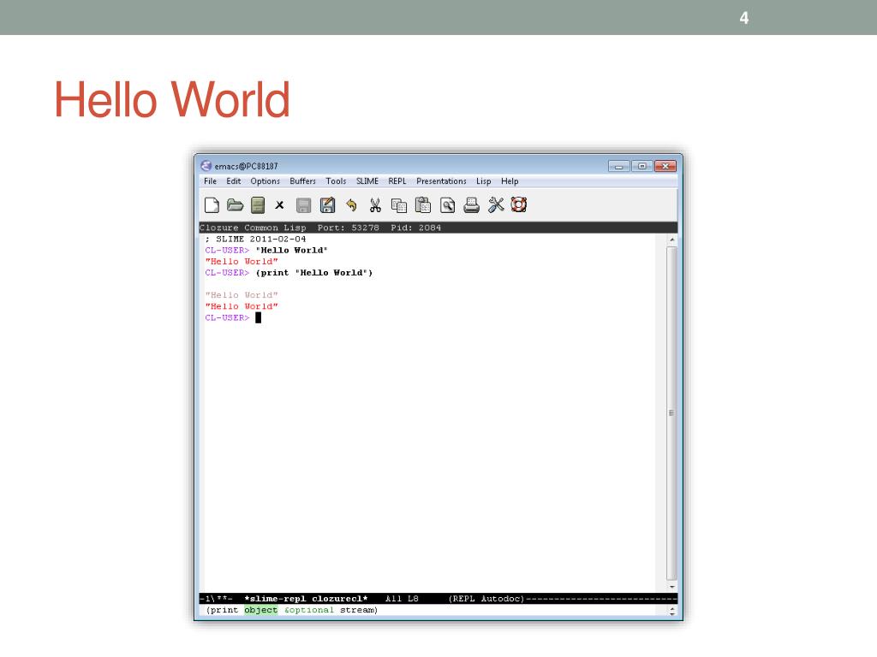
Task: Paste with the clipboard icon
Action: 422,205
